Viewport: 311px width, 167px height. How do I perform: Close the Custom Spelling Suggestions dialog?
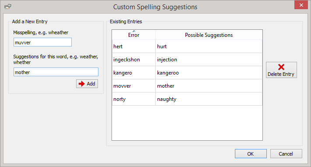[x=301, y=5]
